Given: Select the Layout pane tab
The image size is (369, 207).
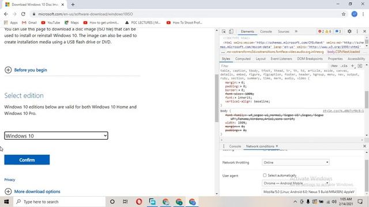Looking at the screenshot, I should (x=261, y=59).
